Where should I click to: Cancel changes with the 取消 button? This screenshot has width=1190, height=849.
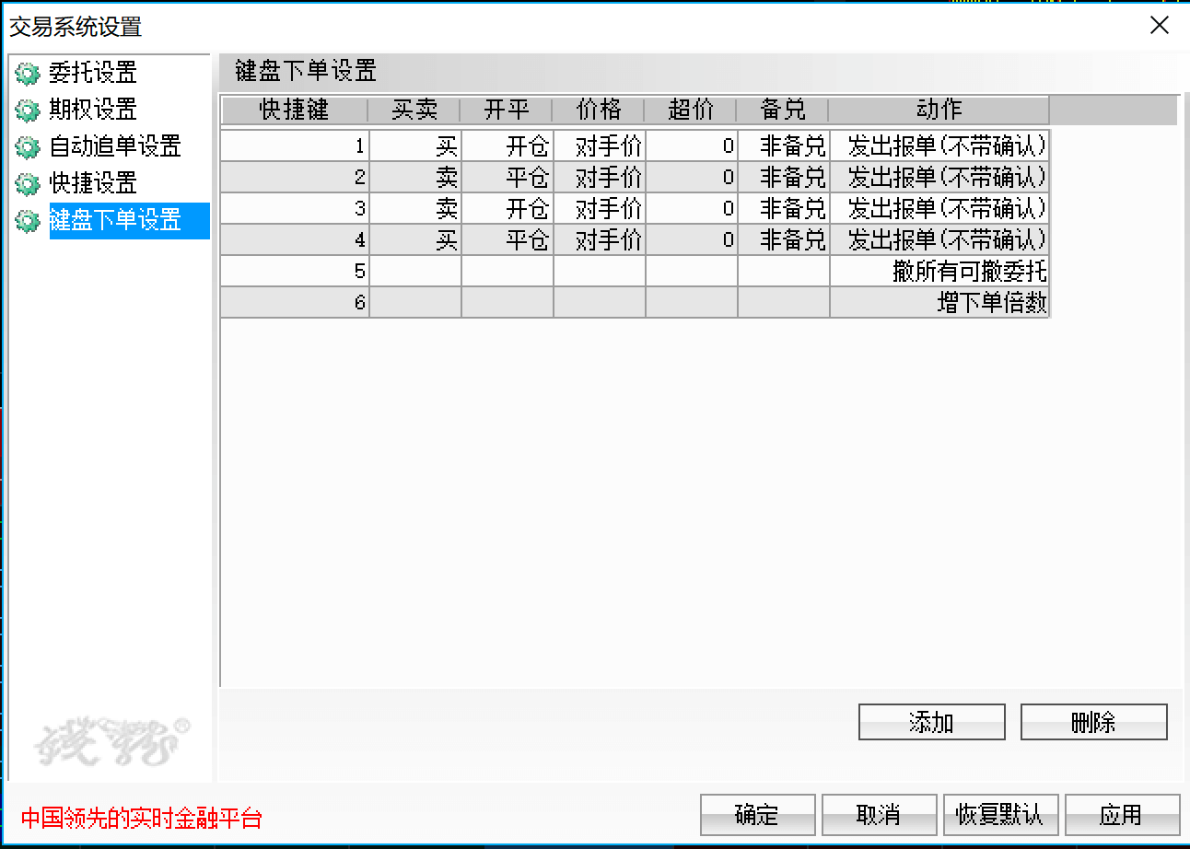879,815
